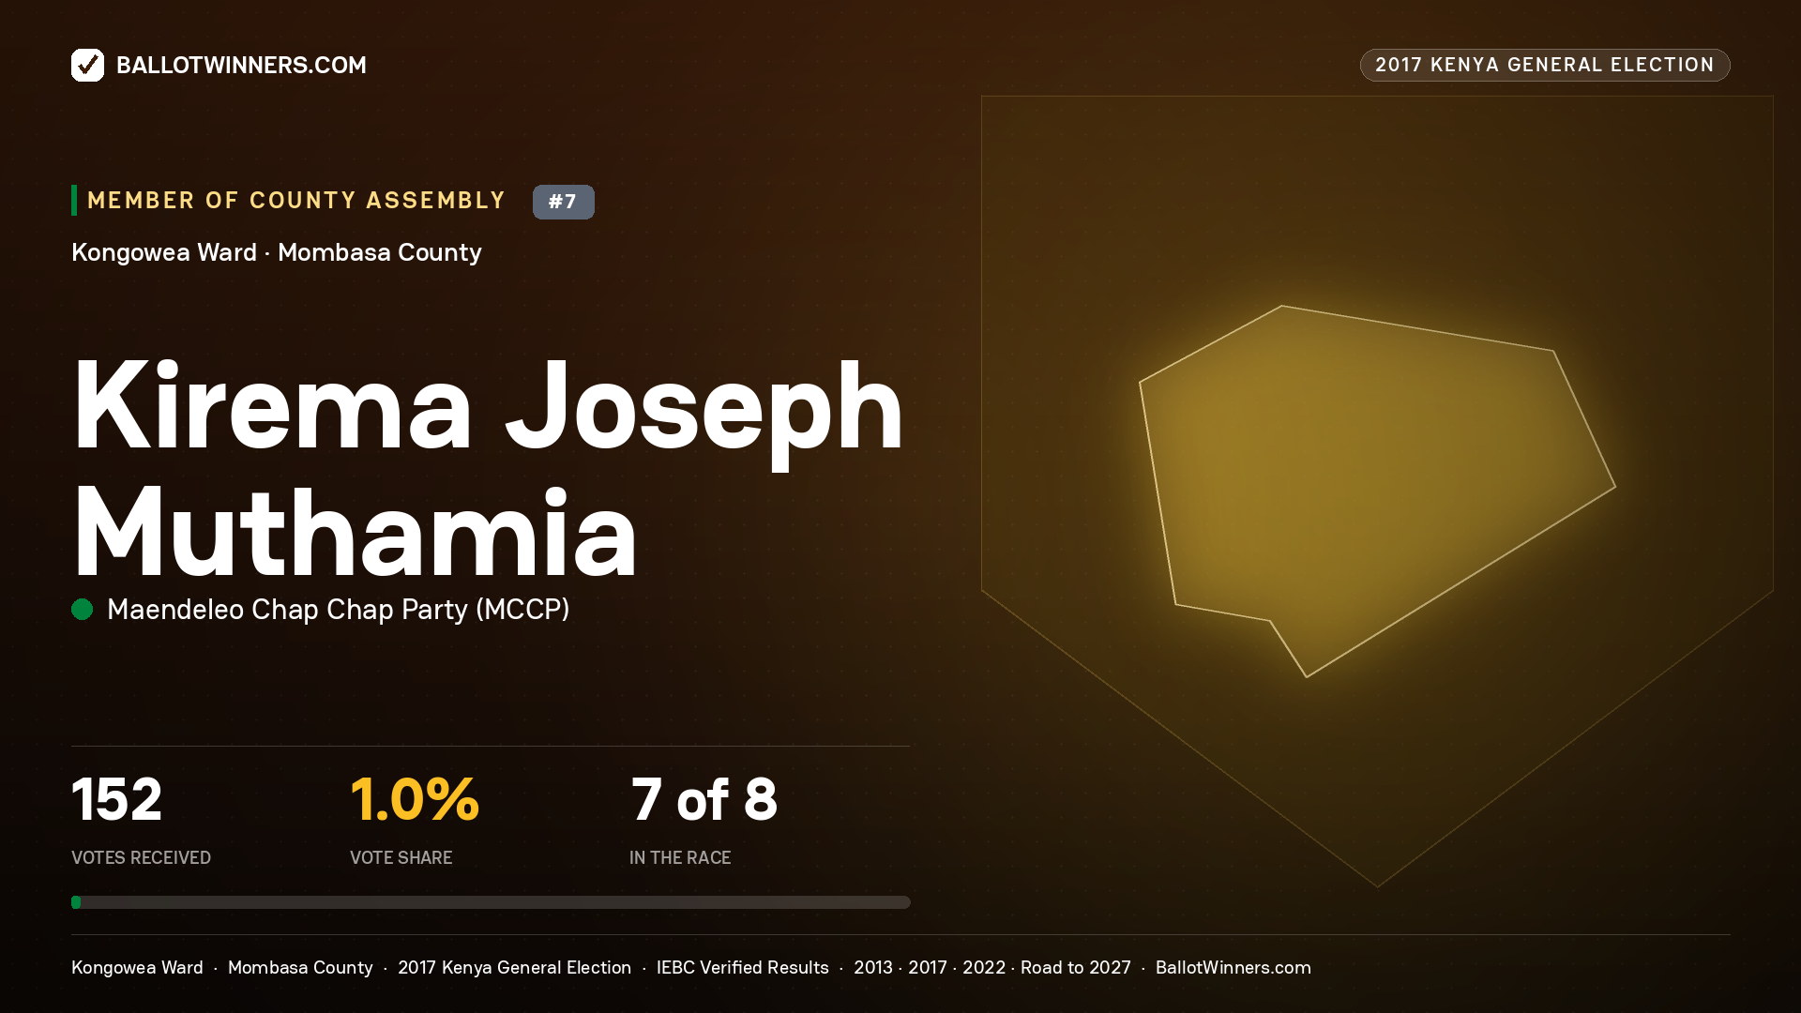Viewport: 1801px width, 1013px height.
Task: Click the #7 rank badge
Action: (563, 202)
